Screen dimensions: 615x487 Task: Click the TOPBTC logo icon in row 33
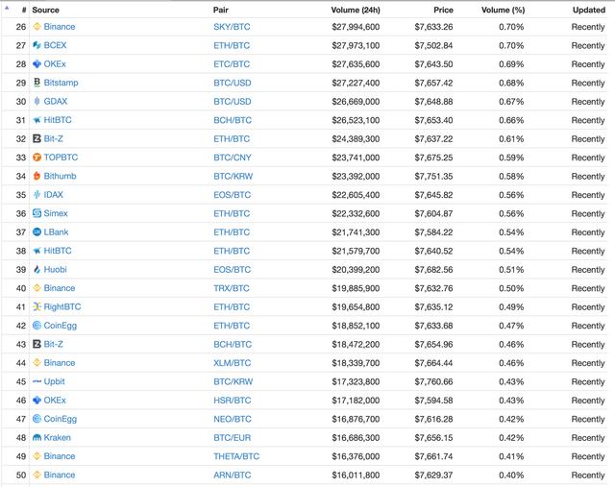[x=37, y=158]
